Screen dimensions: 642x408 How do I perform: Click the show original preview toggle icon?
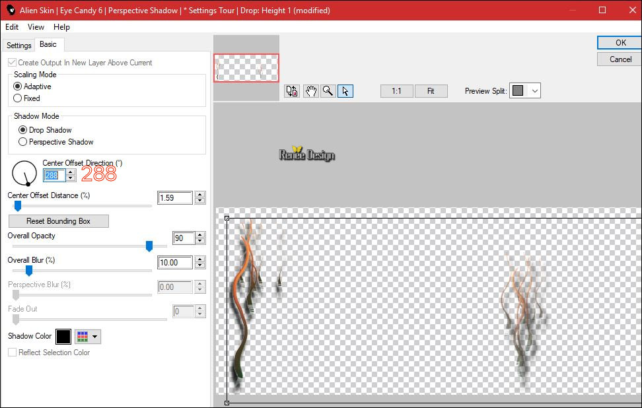tap(292, 91)
